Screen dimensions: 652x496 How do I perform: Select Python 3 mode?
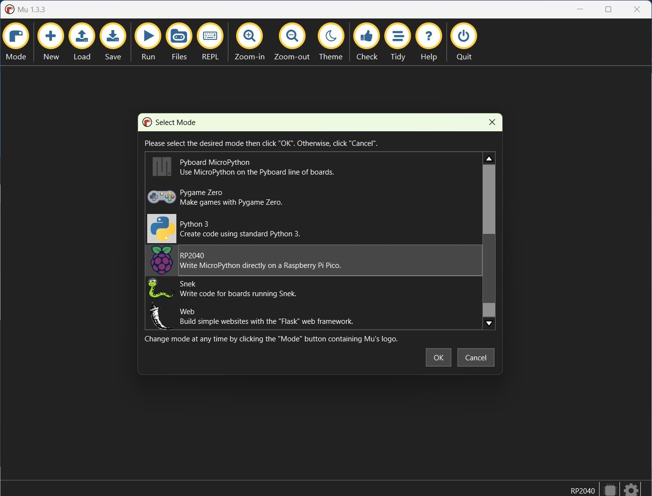pyautogui.click(x=314, y=229)
